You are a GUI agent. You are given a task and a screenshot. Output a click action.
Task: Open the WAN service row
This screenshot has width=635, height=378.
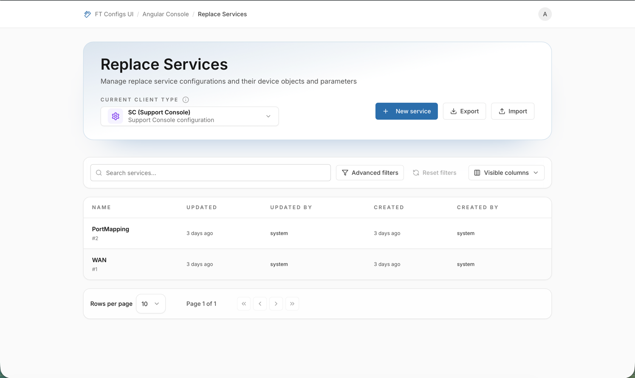coord(317,264)
